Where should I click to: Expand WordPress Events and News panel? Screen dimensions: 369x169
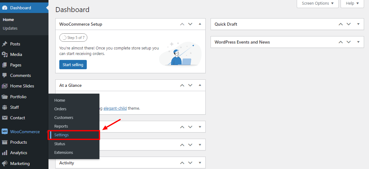358,42
